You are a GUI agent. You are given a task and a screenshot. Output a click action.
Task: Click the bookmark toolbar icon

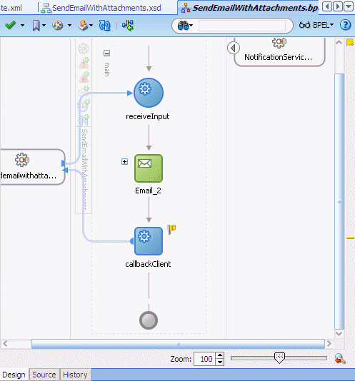click(36, 25)
